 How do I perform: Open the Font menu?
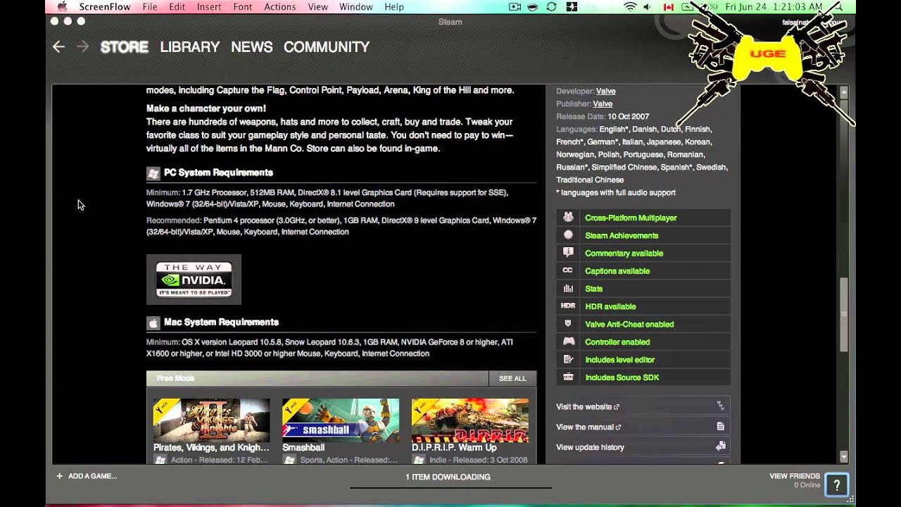coord(243,7)
